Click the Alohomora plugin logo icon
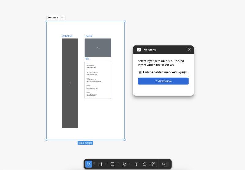 pos(139,49)
